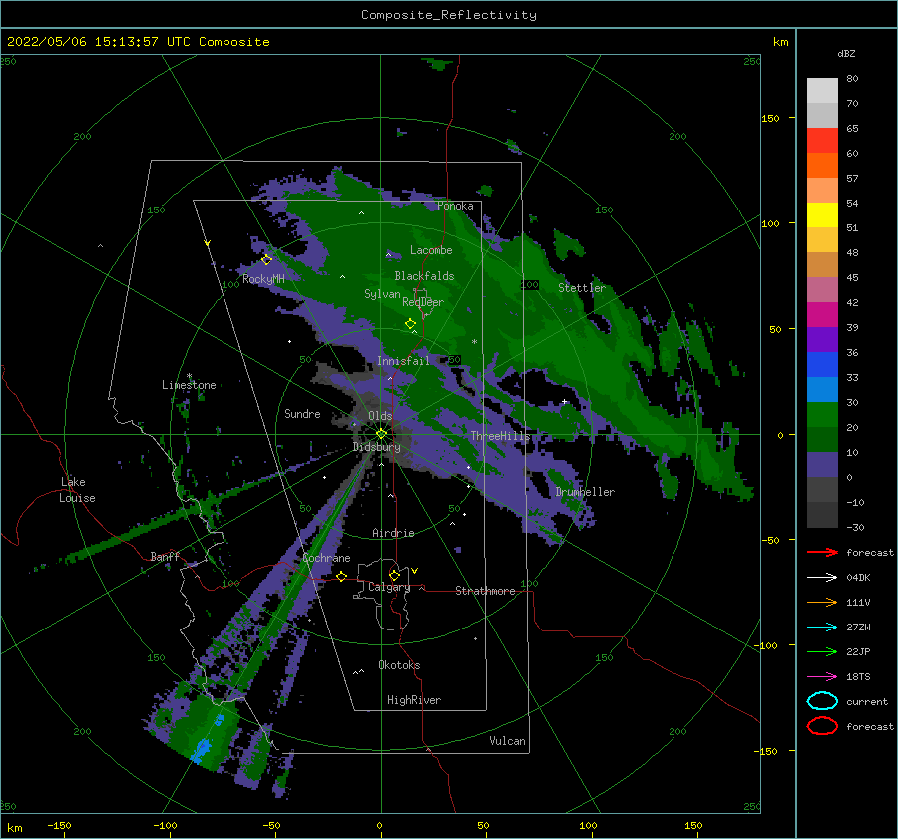Viewport: 898px width, 839px height.
Task: Pick the slate purple 10 dBZ band
Action: pyautogui.click(x=822, y=465)
